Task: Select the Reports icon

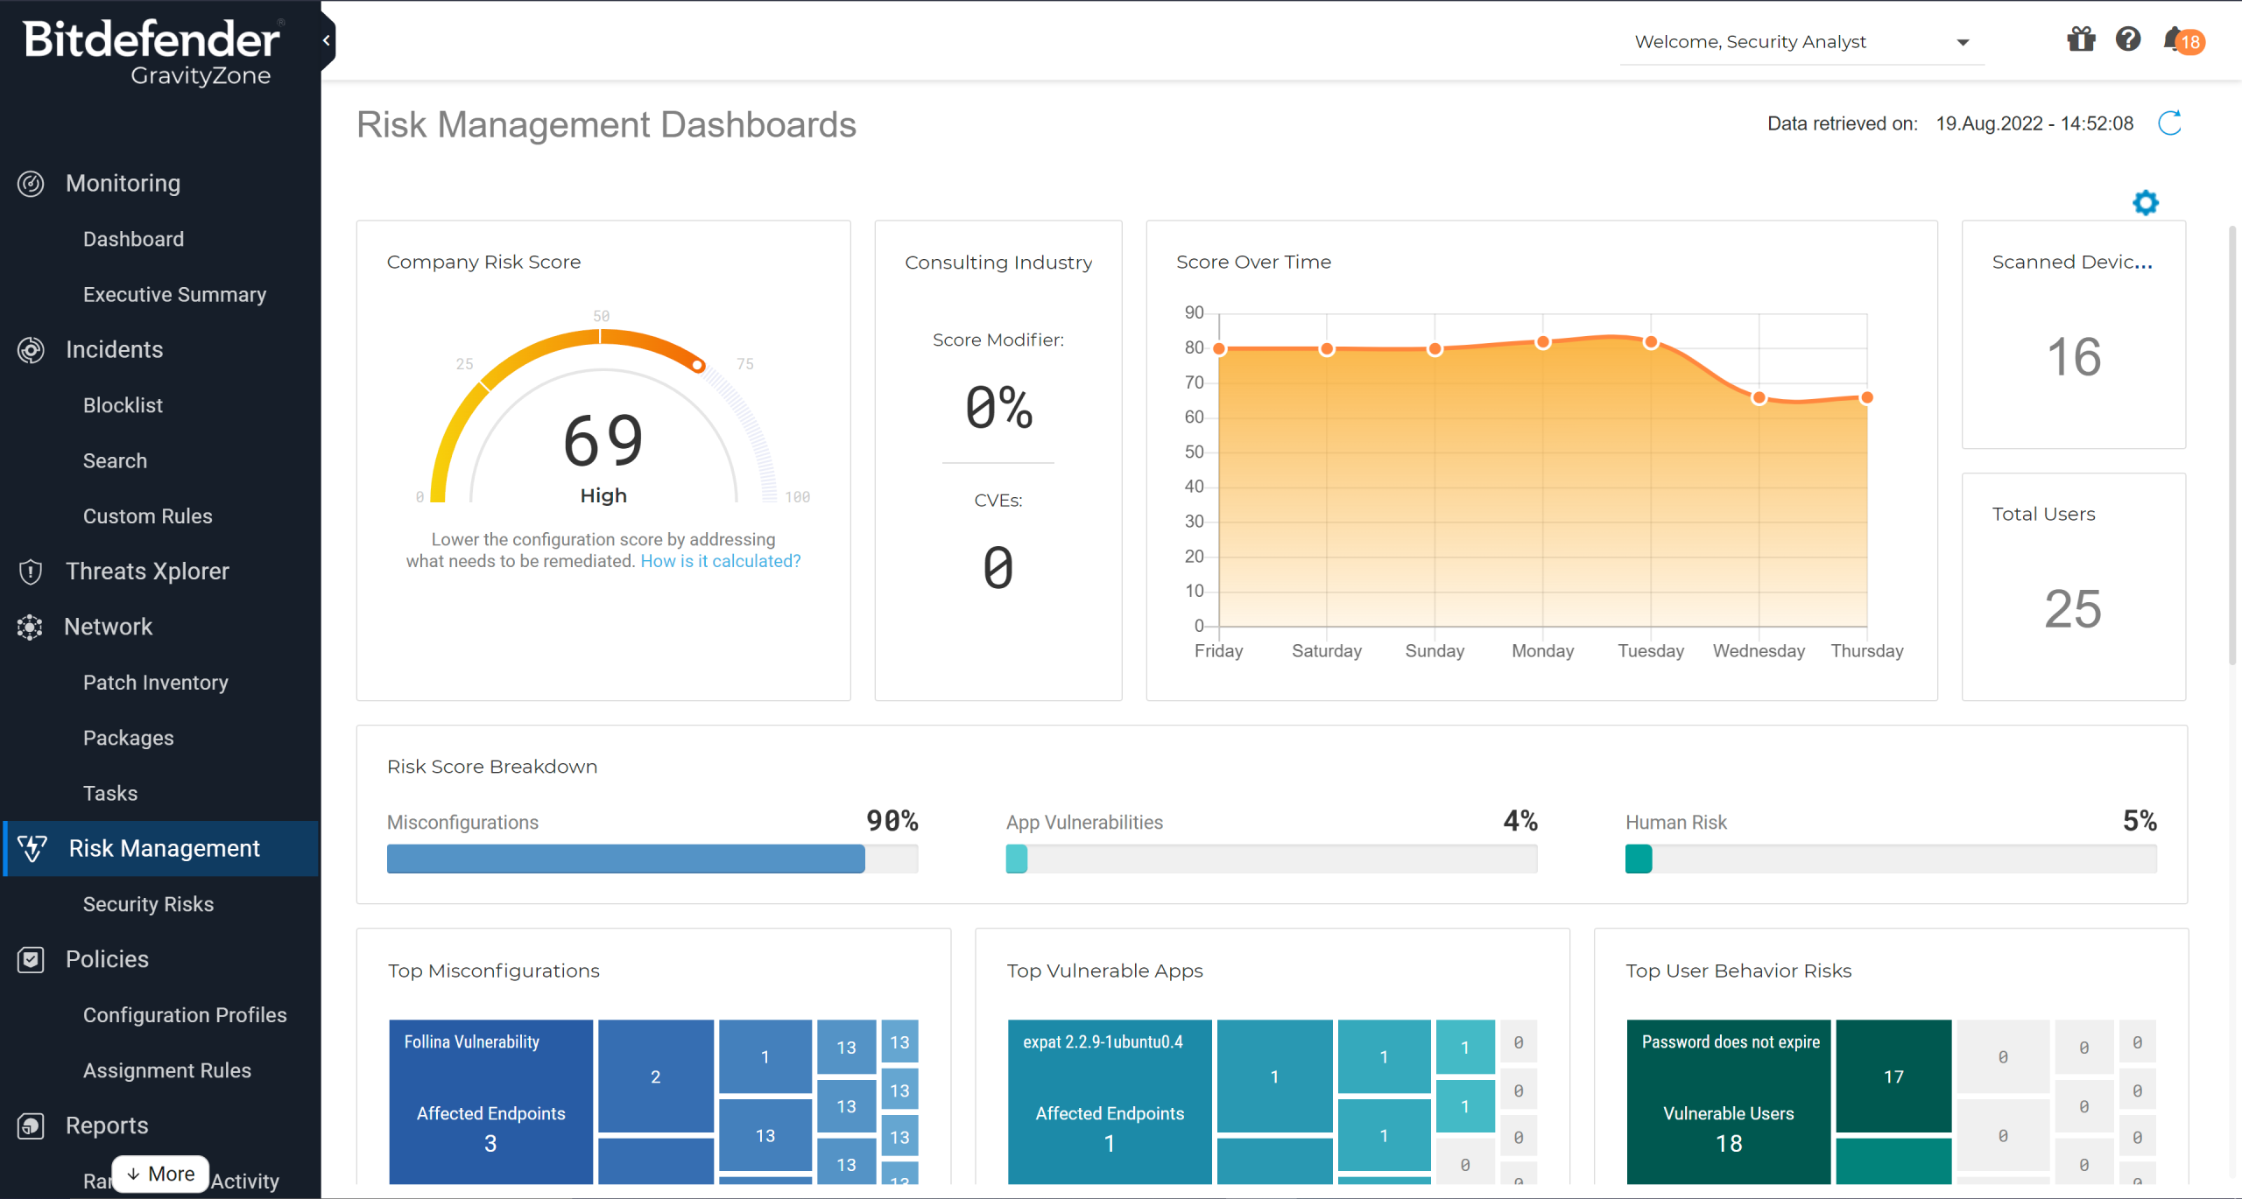Action: [31, 1125]
